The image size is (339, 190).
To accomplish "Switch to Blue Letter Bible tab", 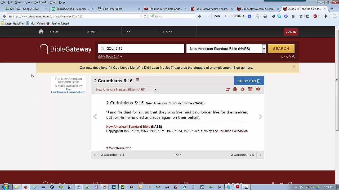I will tap(119, 9).
